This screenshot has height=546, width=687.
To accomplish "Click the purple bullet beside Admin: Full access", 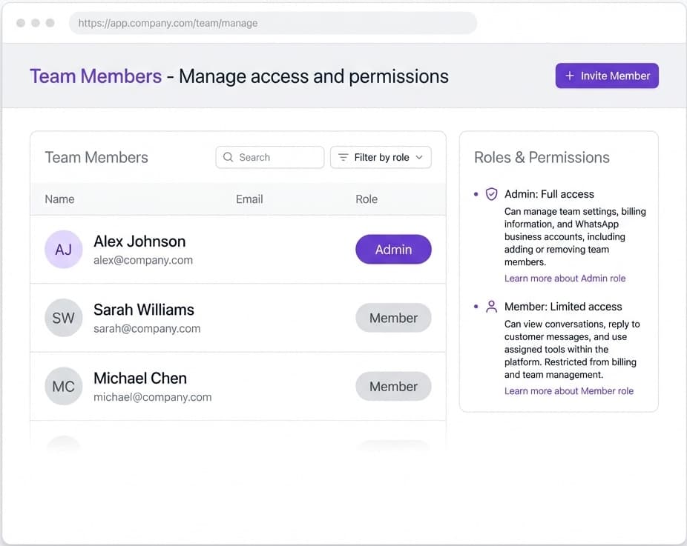I will (x=476, y=193).
